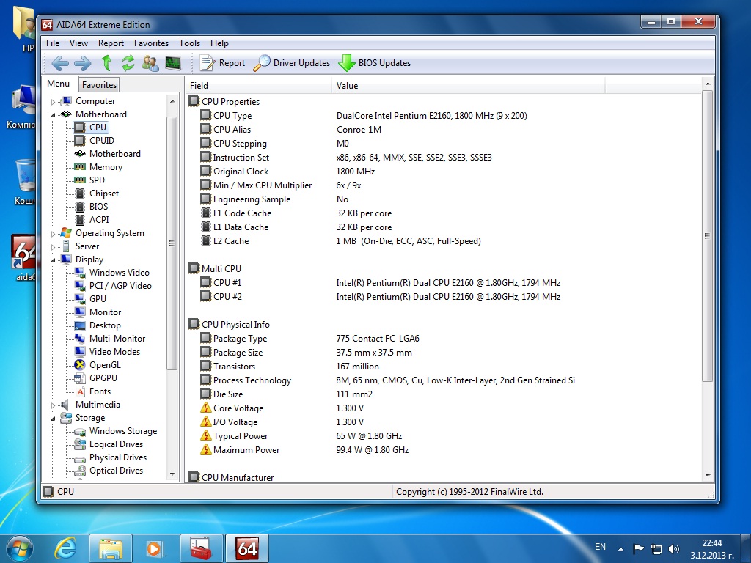The width and height of the screenshot is (751, 563).
Task: Click the users icon in the toolbar
Action: coord(150,63)
